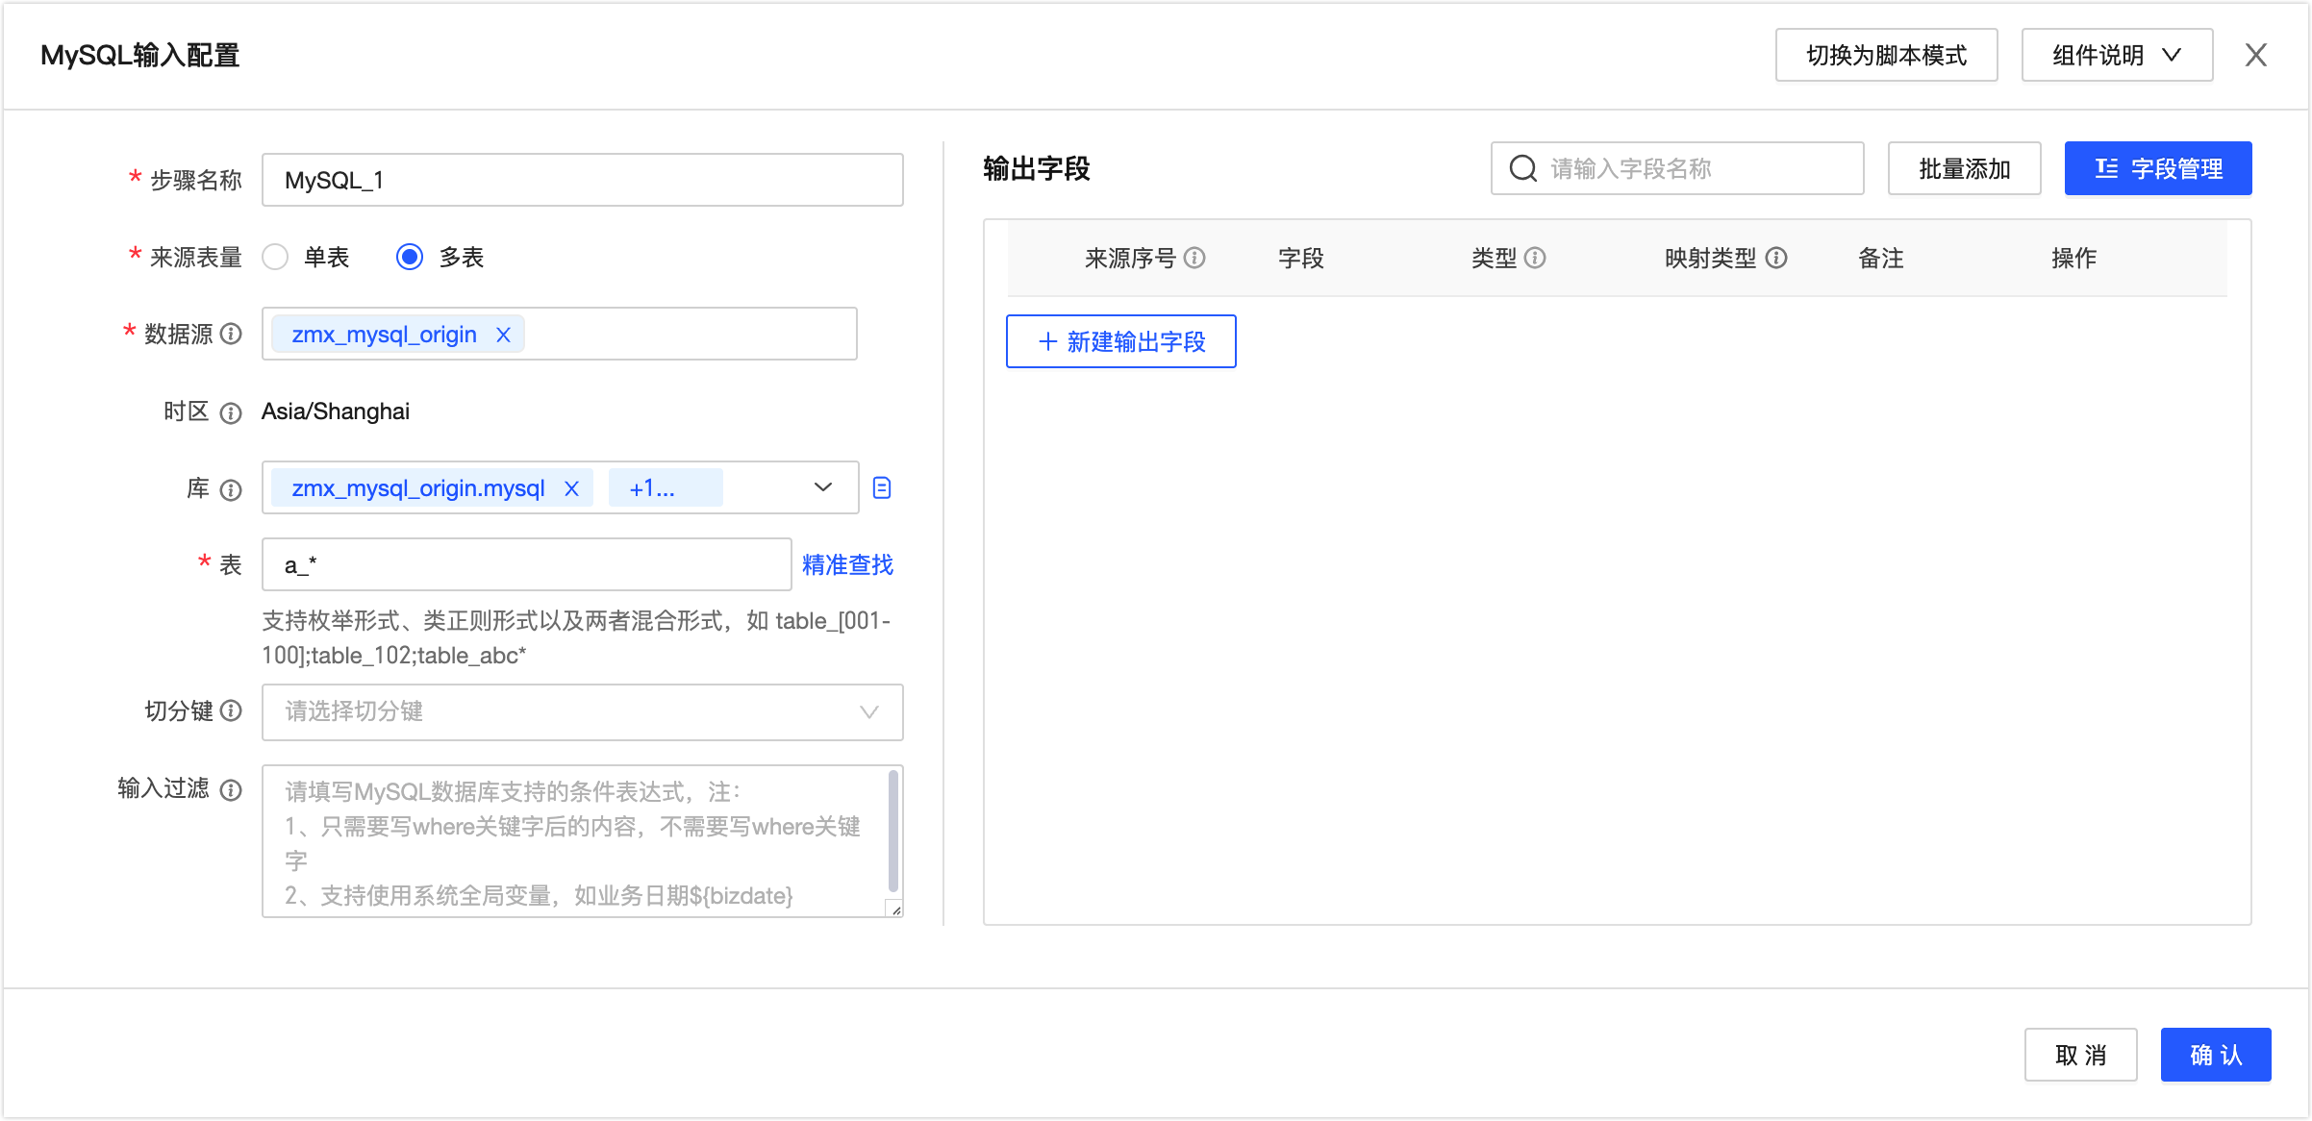Remove the zmx_mysql_origin data source tag

coord(503,335)
